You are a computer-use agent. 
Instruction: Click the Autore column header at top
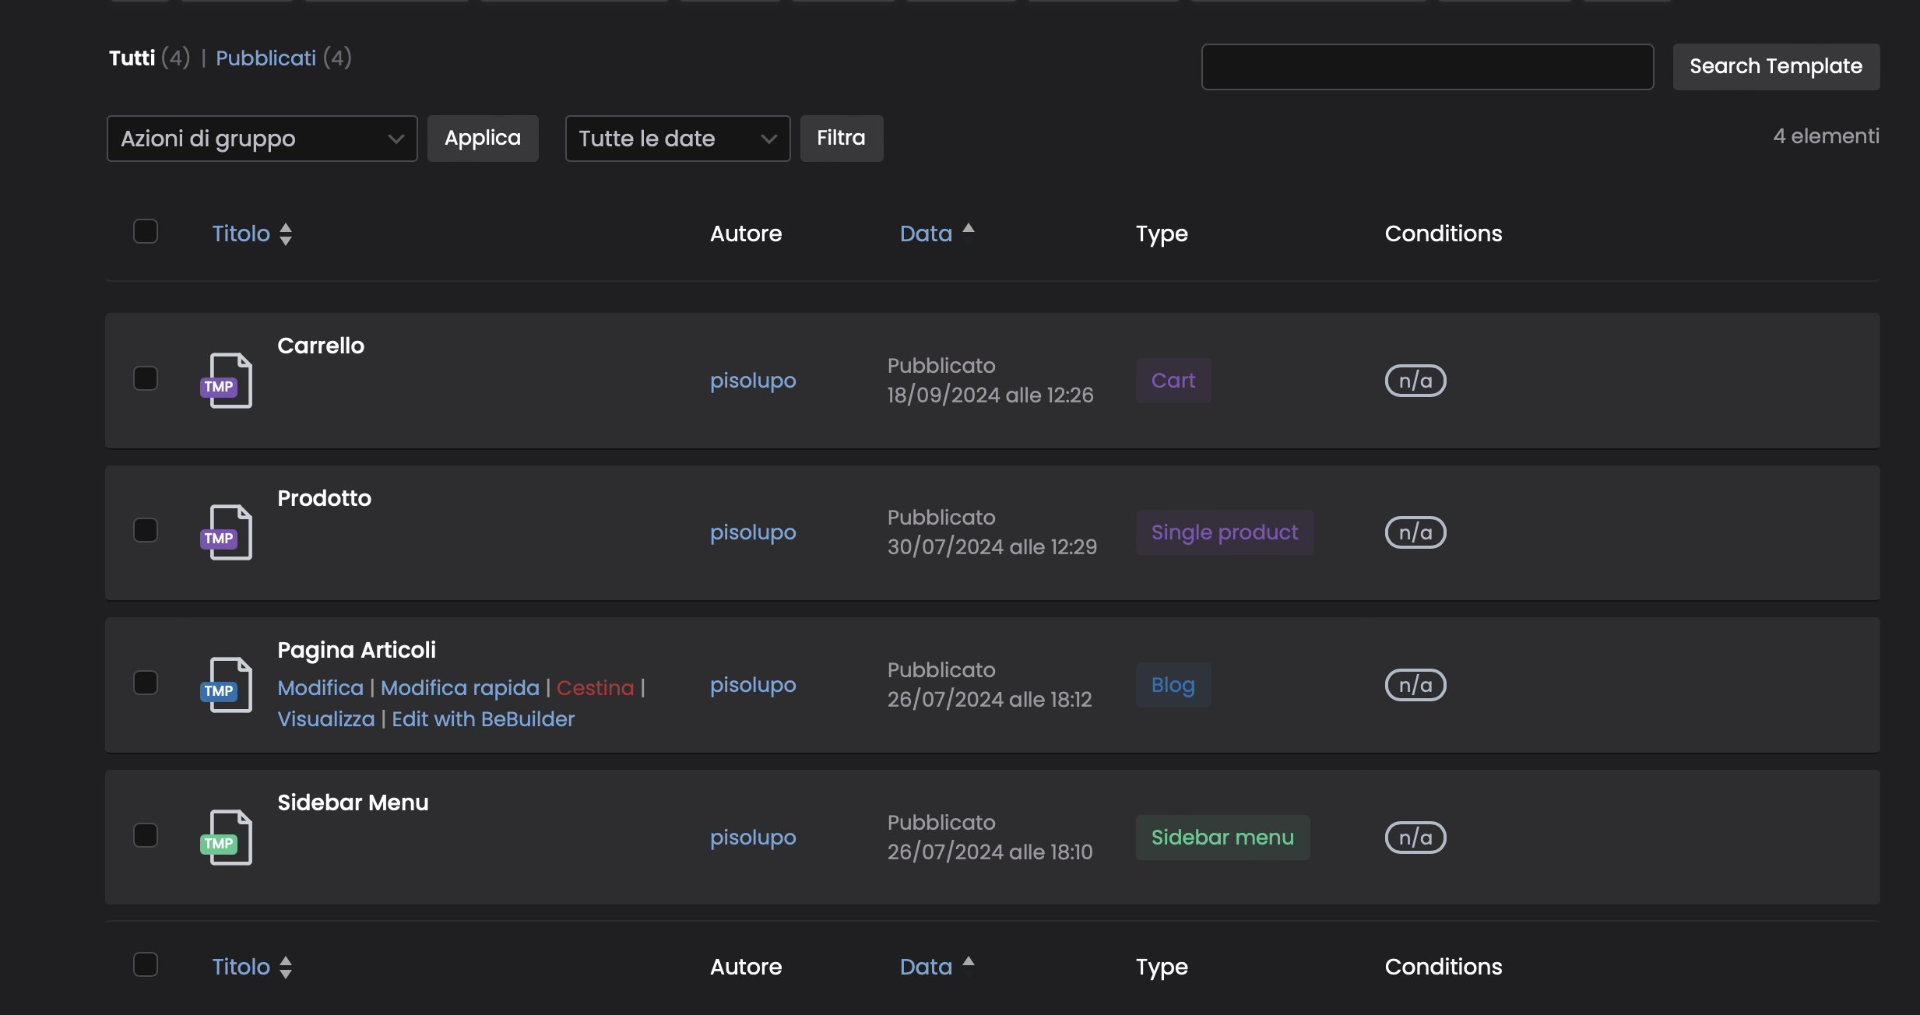point(746,234)
